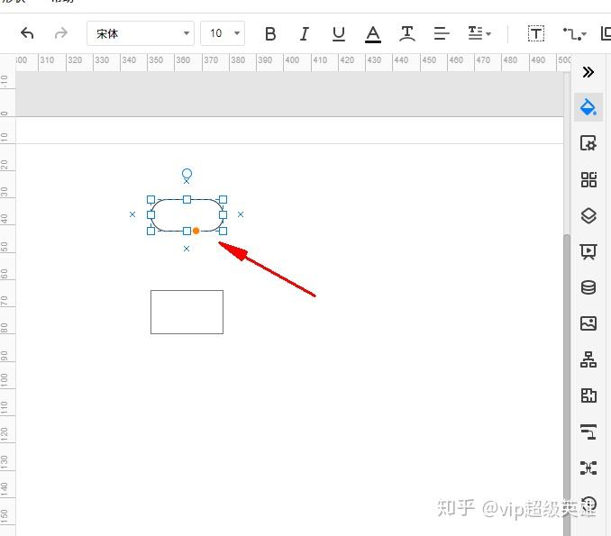This screenshot has height=536, width=611.
Task: Open the Layers panel icon
Action: tap(588, 215)
